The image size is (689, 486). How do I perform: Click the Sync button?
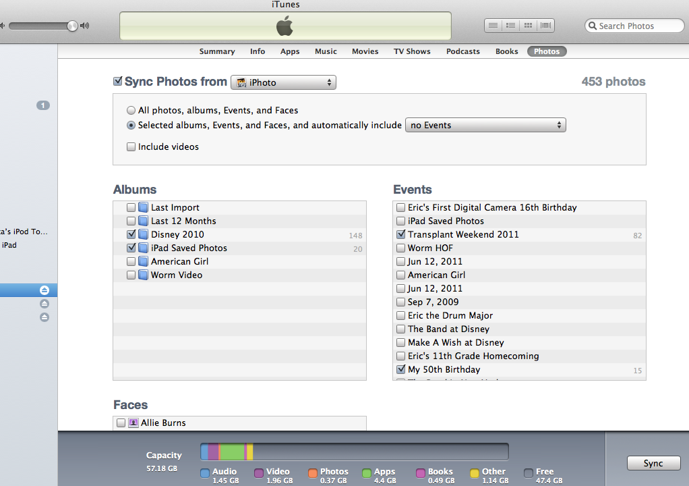[x=653, y=463]
